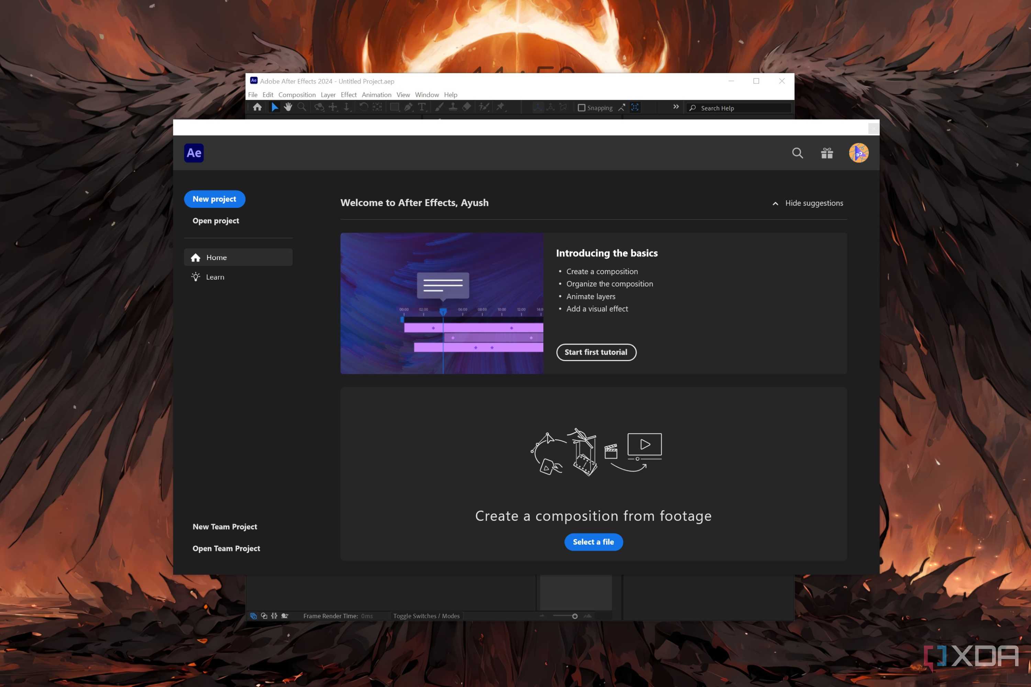1031x687 pixels.
Task: Close the Home screen dialog
Action: coord(873,128)
